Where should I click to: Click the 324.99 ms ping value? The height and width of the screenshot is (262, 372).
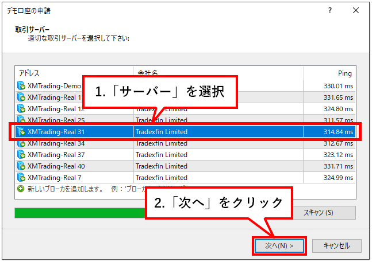[338, 178]
